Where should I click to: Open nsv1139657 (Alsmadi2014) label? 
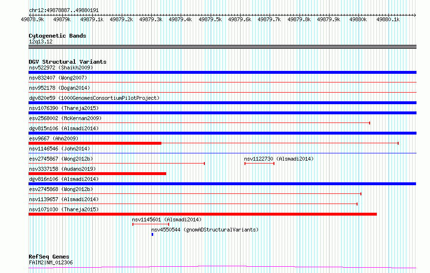64,199
